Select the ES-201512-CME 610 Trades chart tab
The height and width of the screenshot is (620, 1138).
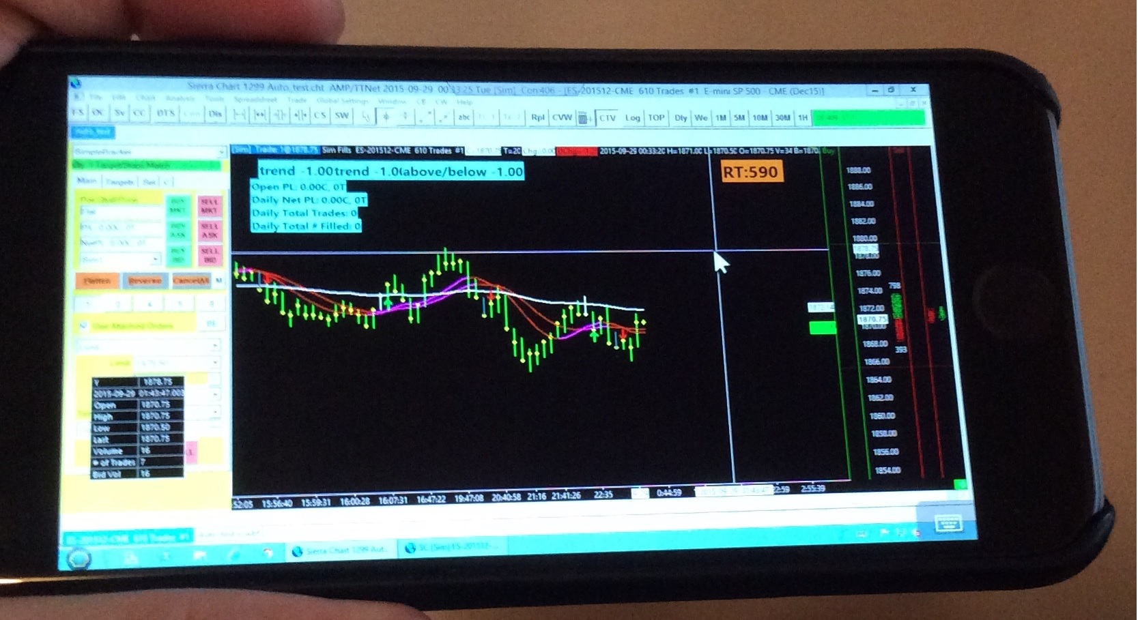pos(127,537)
